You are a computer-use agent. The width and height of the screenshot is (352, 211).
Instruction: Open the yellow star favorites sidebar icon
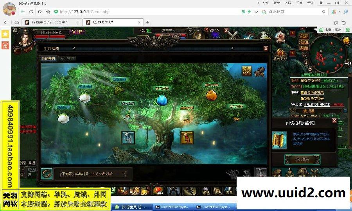5,34
